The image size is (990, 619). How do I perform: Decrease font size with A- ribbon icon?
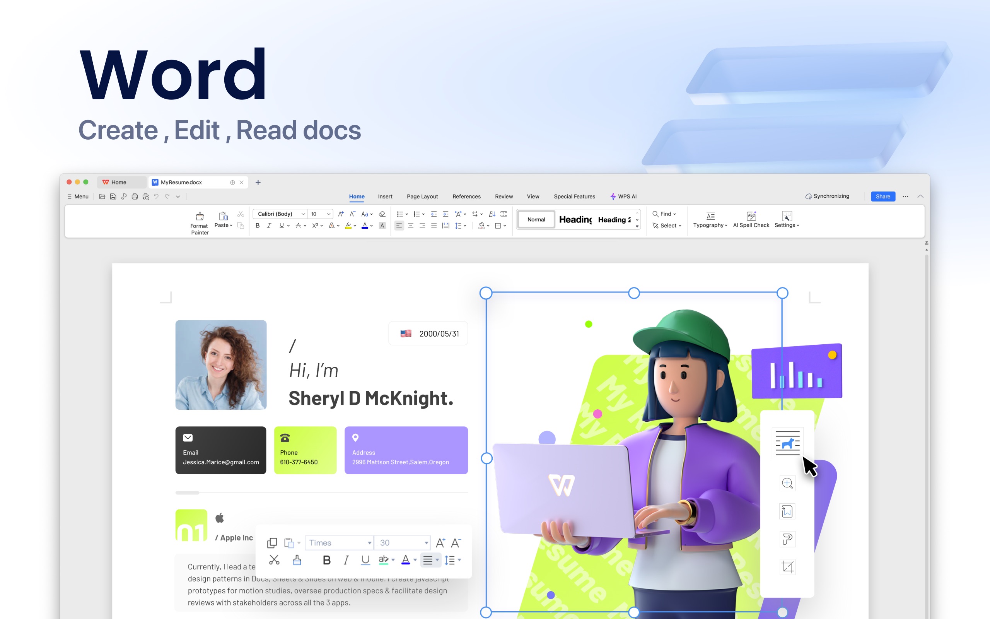(352, 214)
